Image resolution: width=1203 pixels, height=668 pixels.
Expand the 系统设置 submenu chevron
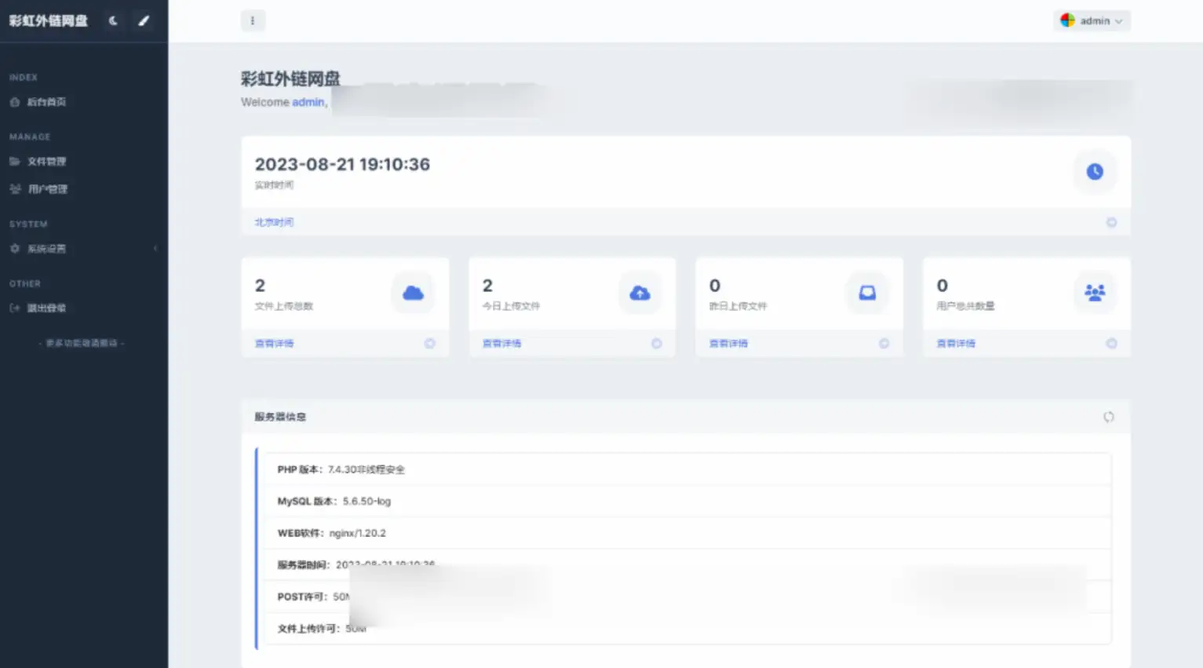(155, 249)
